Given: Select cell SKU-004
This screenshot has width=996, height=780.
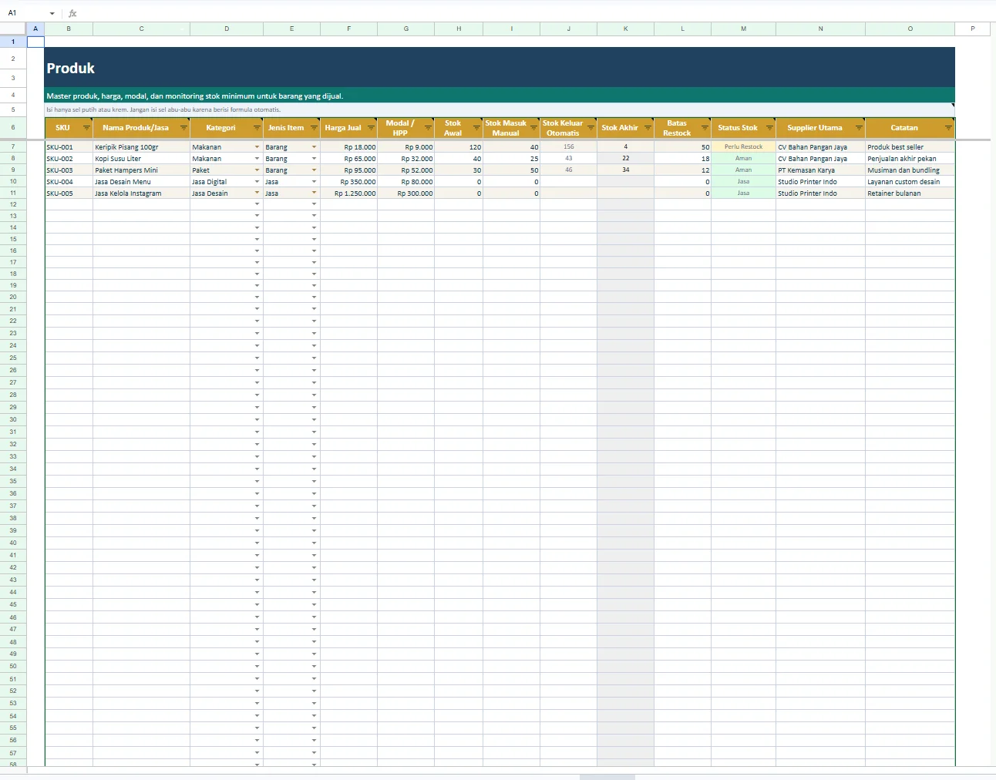Looking at the screenshot, I should [x=69, y=182].
